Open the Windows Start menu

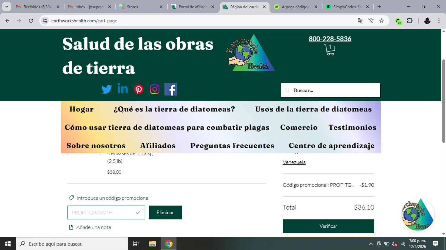pos(8,244)
